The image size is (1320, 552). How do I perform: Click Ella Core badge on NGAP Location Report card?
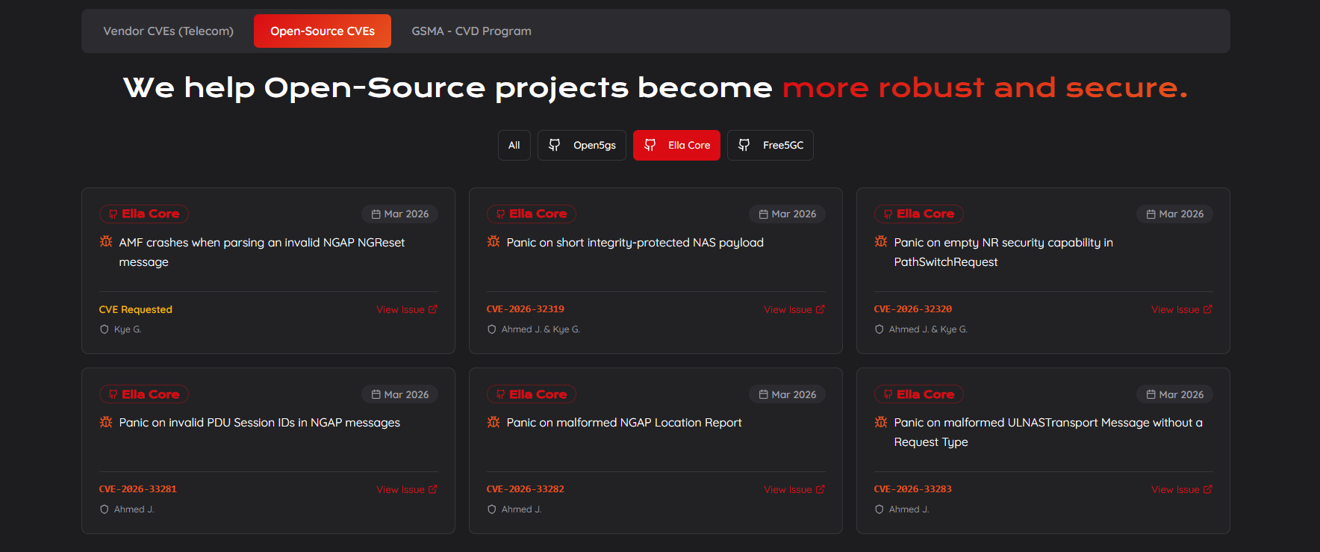click(532, 394)
